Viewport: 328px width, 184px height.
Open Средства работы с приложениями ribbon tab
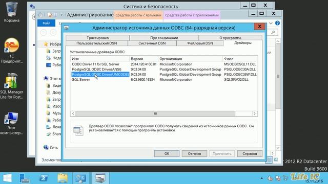pyautogui.click(x=192, y=15)
